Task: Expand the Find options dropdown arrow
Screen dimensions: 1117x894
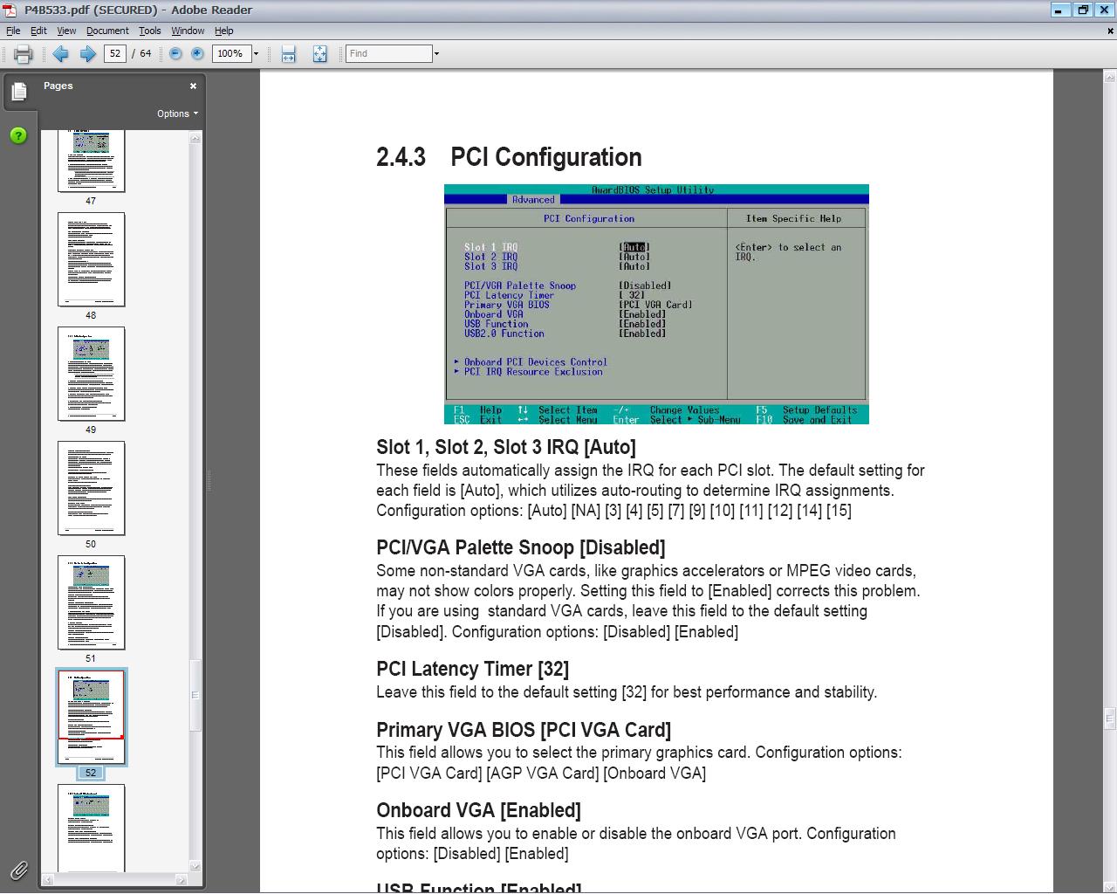Action: tap(436, 54)
